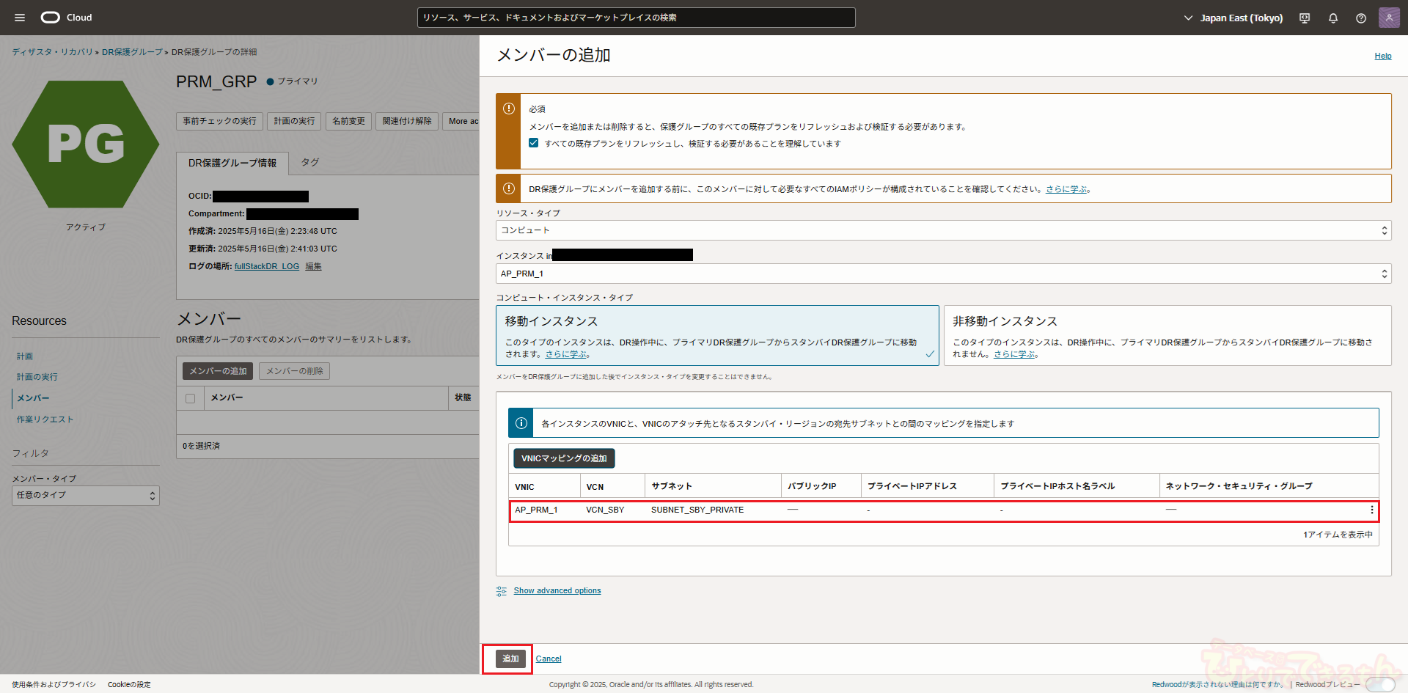This screenshot has height=693, width=1408.
Task: Open the hamburger navigation menu
Action: click(x=20, y=18)
